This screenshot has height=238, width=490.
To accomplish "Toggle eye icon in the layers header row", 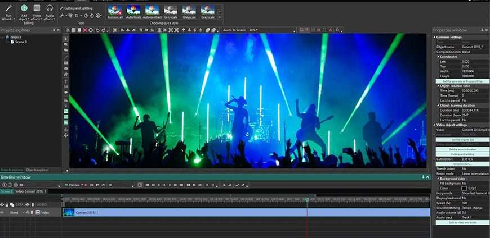I will tap(3, 204).
